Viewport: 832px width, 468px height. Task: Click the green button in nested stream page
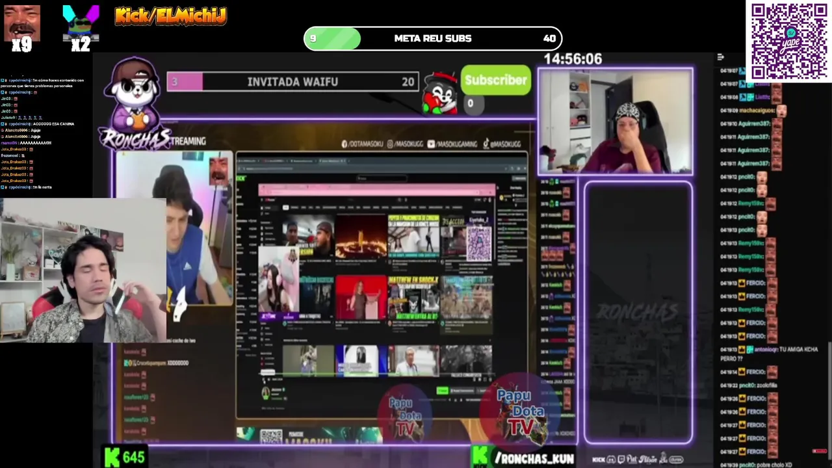(x=443, y=390)
